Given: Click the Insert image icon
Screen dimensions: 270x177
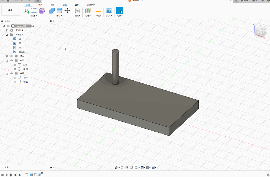Looking at the screenshot, I should [109, 11].
